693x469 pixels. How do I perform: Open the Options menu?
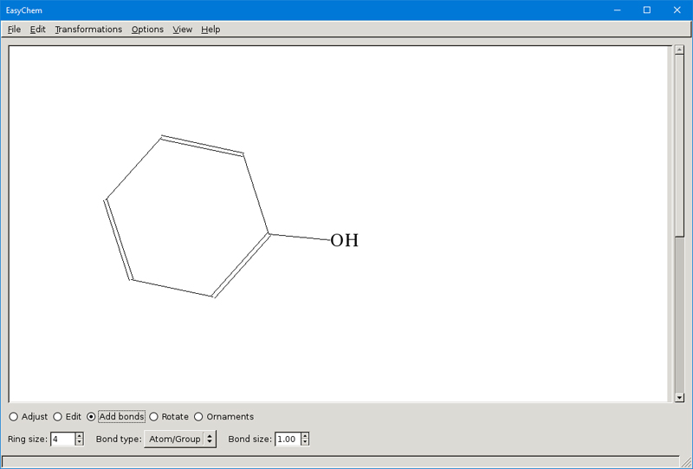coord(147,29)
